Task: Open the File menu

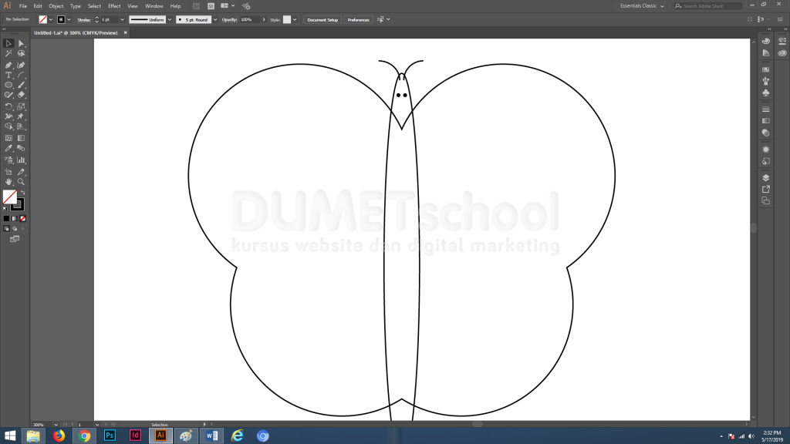Action: (23, 6)
